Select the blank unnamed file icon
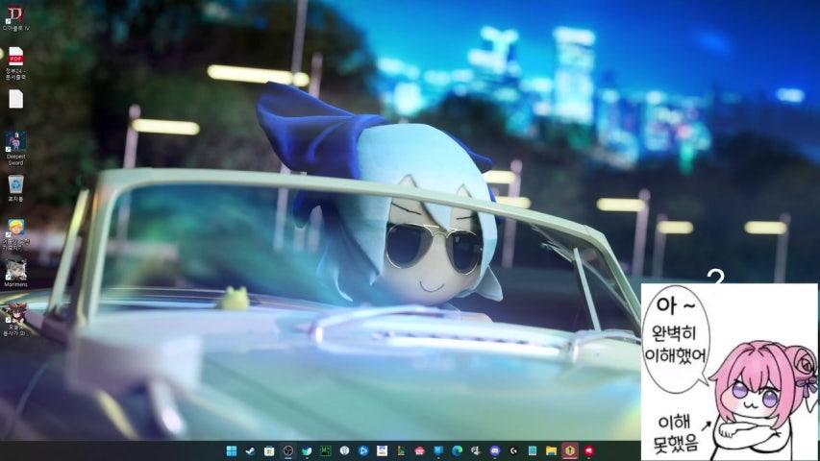The image size is (820, 461). [x=15, y=98]
